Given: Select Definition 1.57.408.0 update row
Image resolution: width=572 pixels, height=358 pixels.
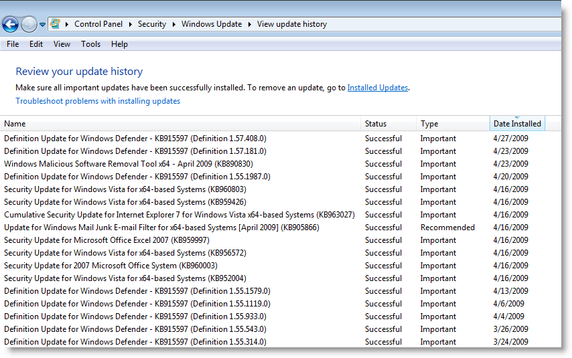Looking at the screenshot, I should click(x=281, y=139).
